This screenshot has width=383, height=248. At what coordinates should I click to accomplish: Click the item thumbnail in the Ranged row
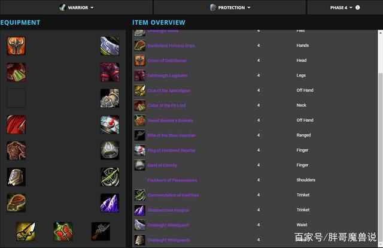pyautogui.click(x=139, y=135)
